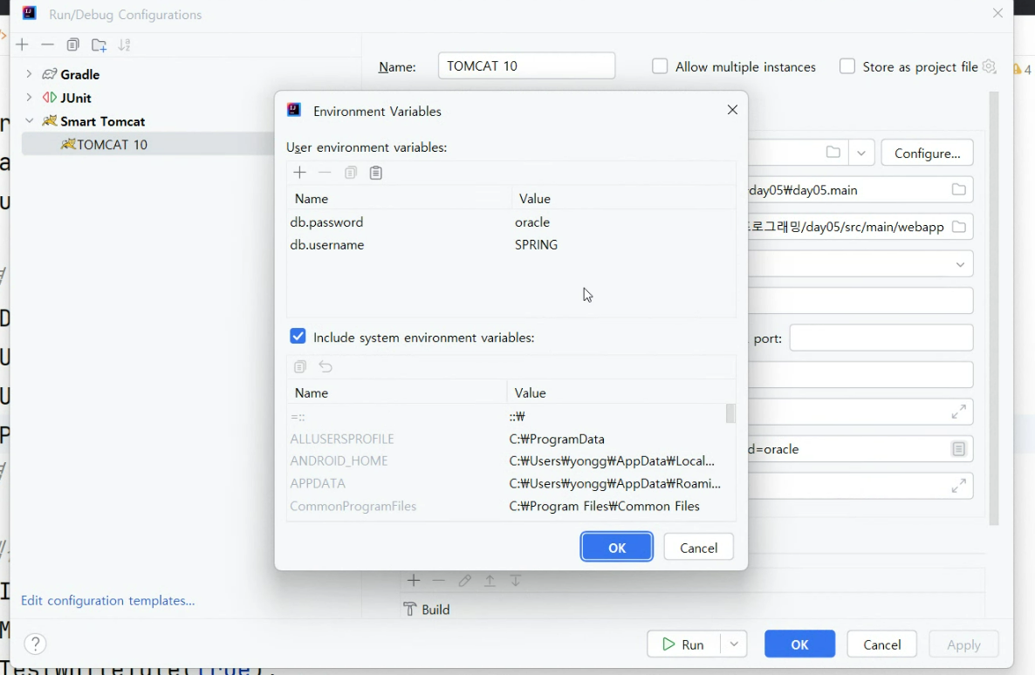1035x675 pixels.
Task: Add before-launch task plus icon
Action: coord(413,581)
